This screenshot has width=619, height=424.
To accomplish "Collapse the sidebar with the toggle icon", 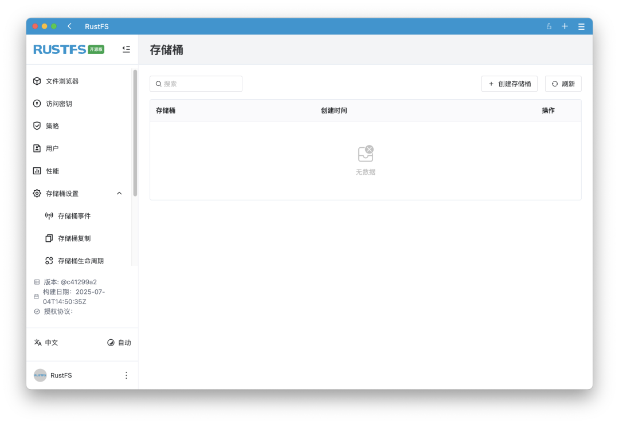I will pos(126,49).
